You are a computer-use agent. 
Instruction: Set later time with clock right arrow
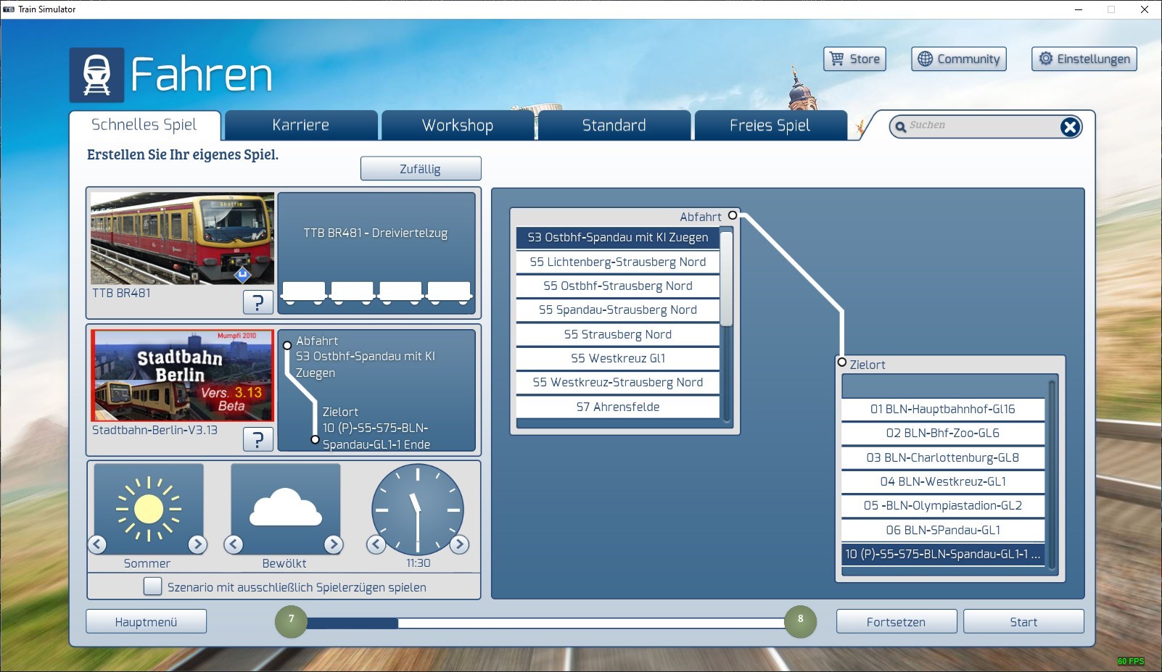[459, 544]
